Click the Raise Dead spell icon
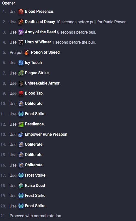 (x=21, y=186)
